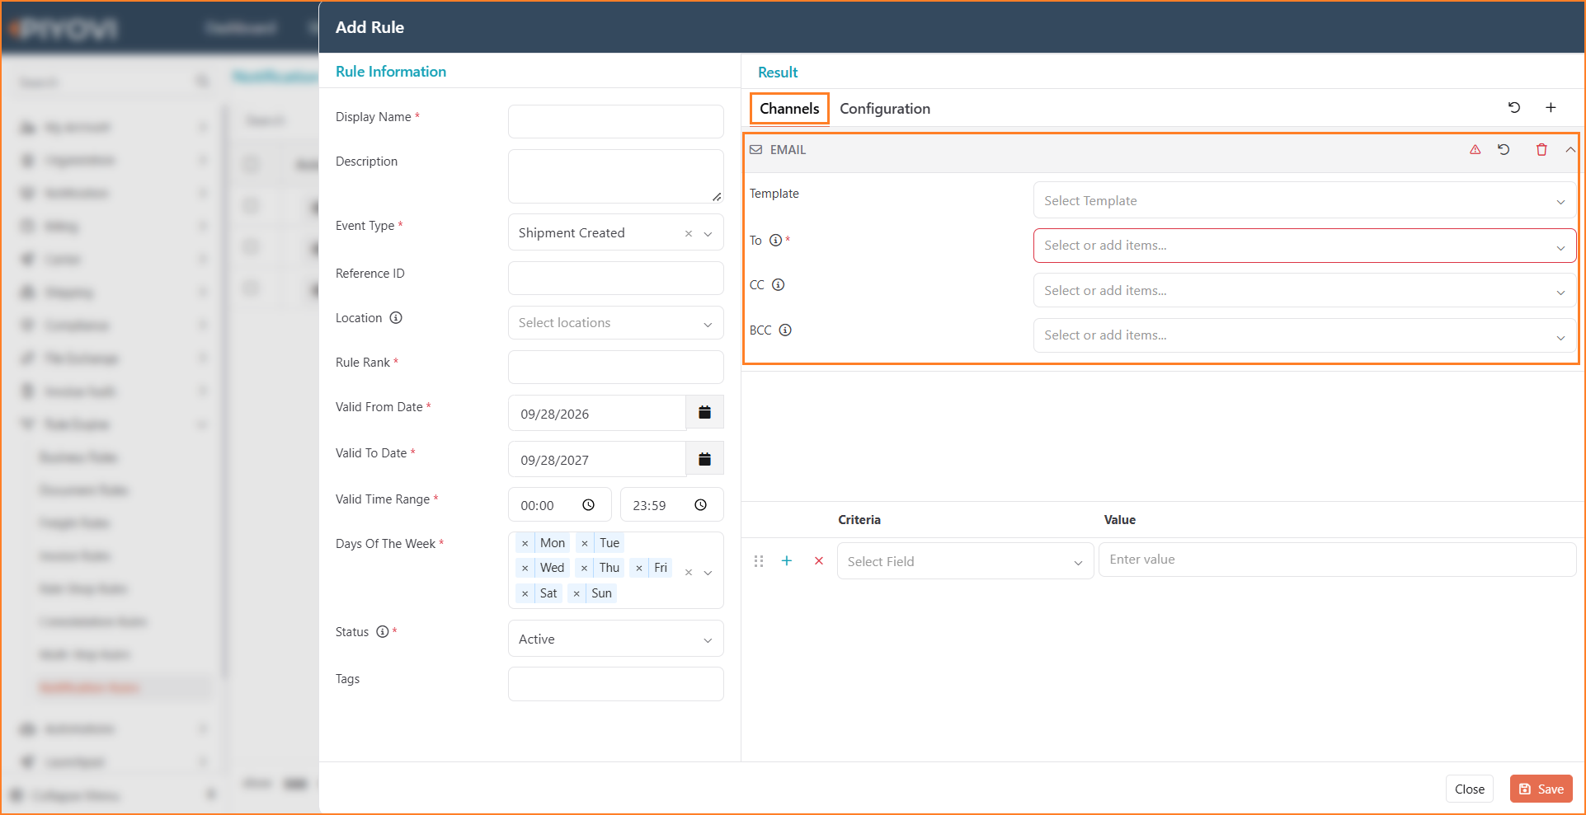The width and height of the screenshot is (1586, 815).
Task: Click the Close button
Action: (1470, 789)
